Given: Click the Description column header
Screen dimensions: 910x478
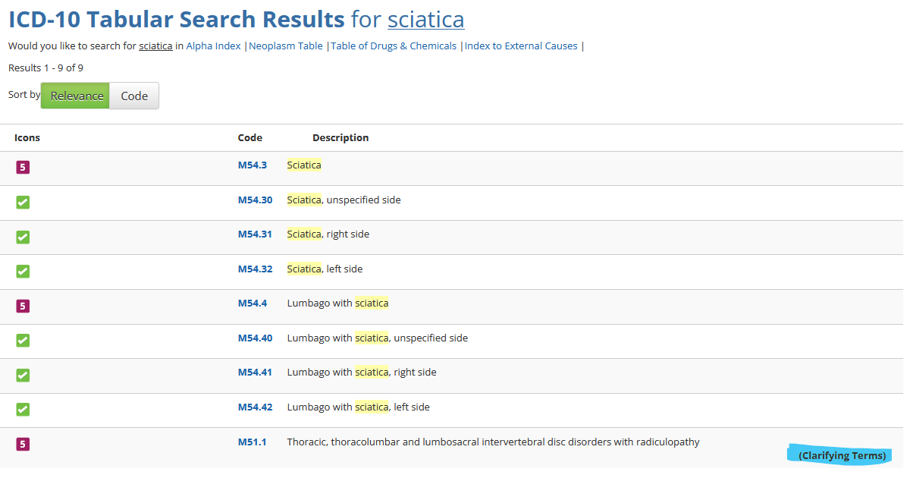Looking at the screenshot, I should point(340,138).
